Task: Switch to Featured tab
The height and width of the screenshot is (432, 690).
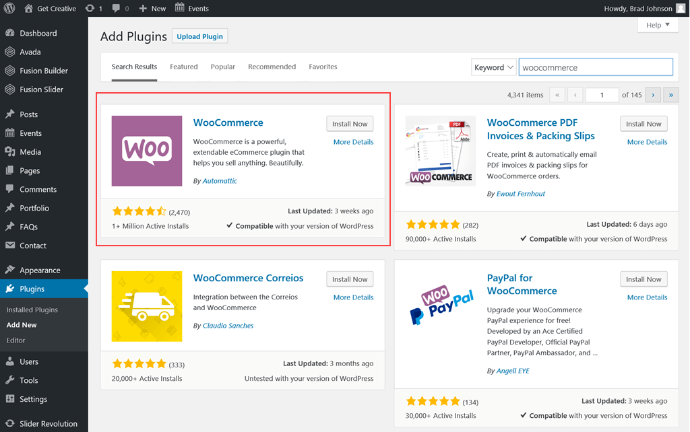Action: click(x=184, y=67)
